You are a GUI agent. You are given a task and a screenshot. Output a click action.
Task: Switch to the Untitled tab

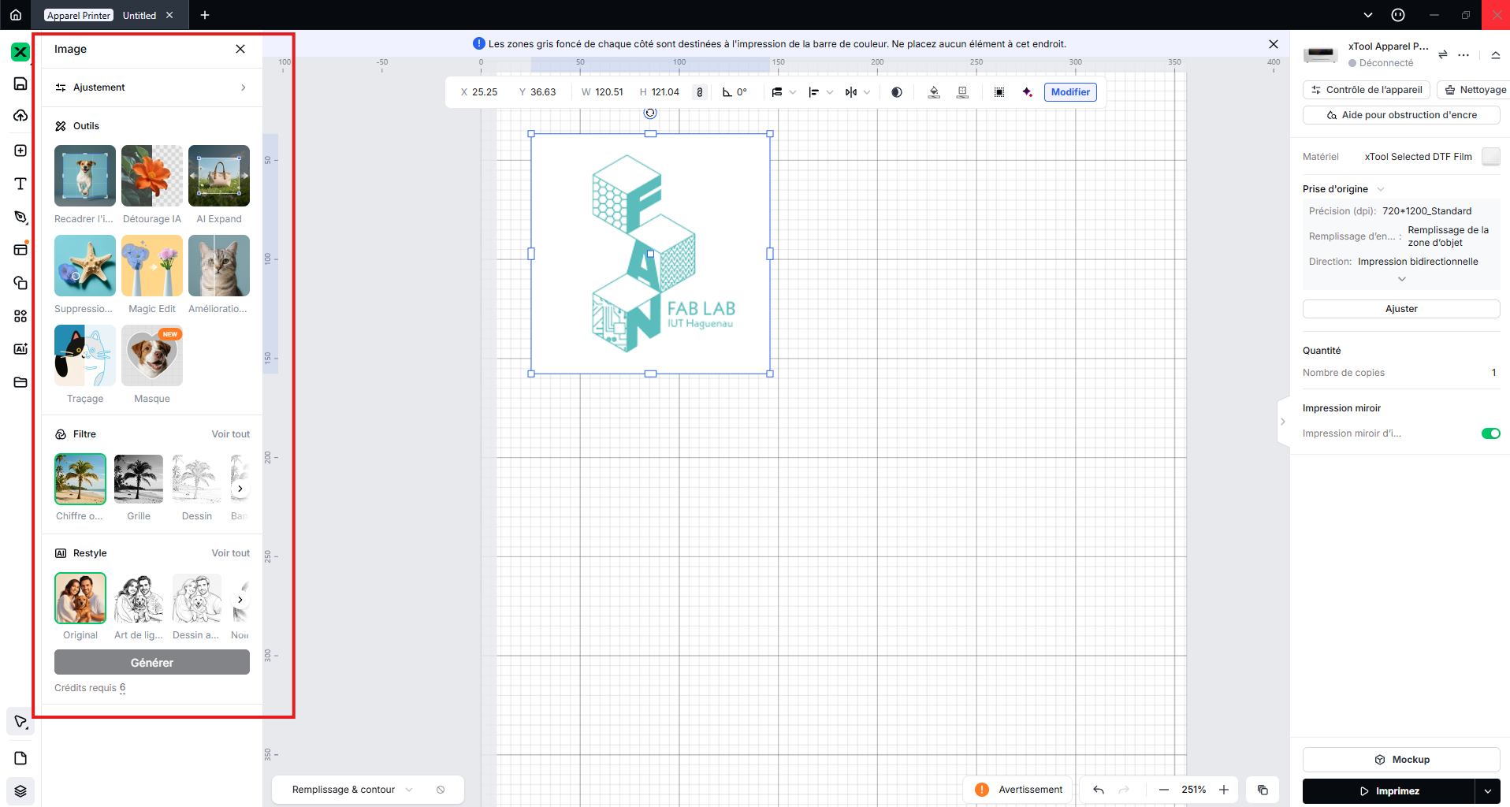pos(139,15)
